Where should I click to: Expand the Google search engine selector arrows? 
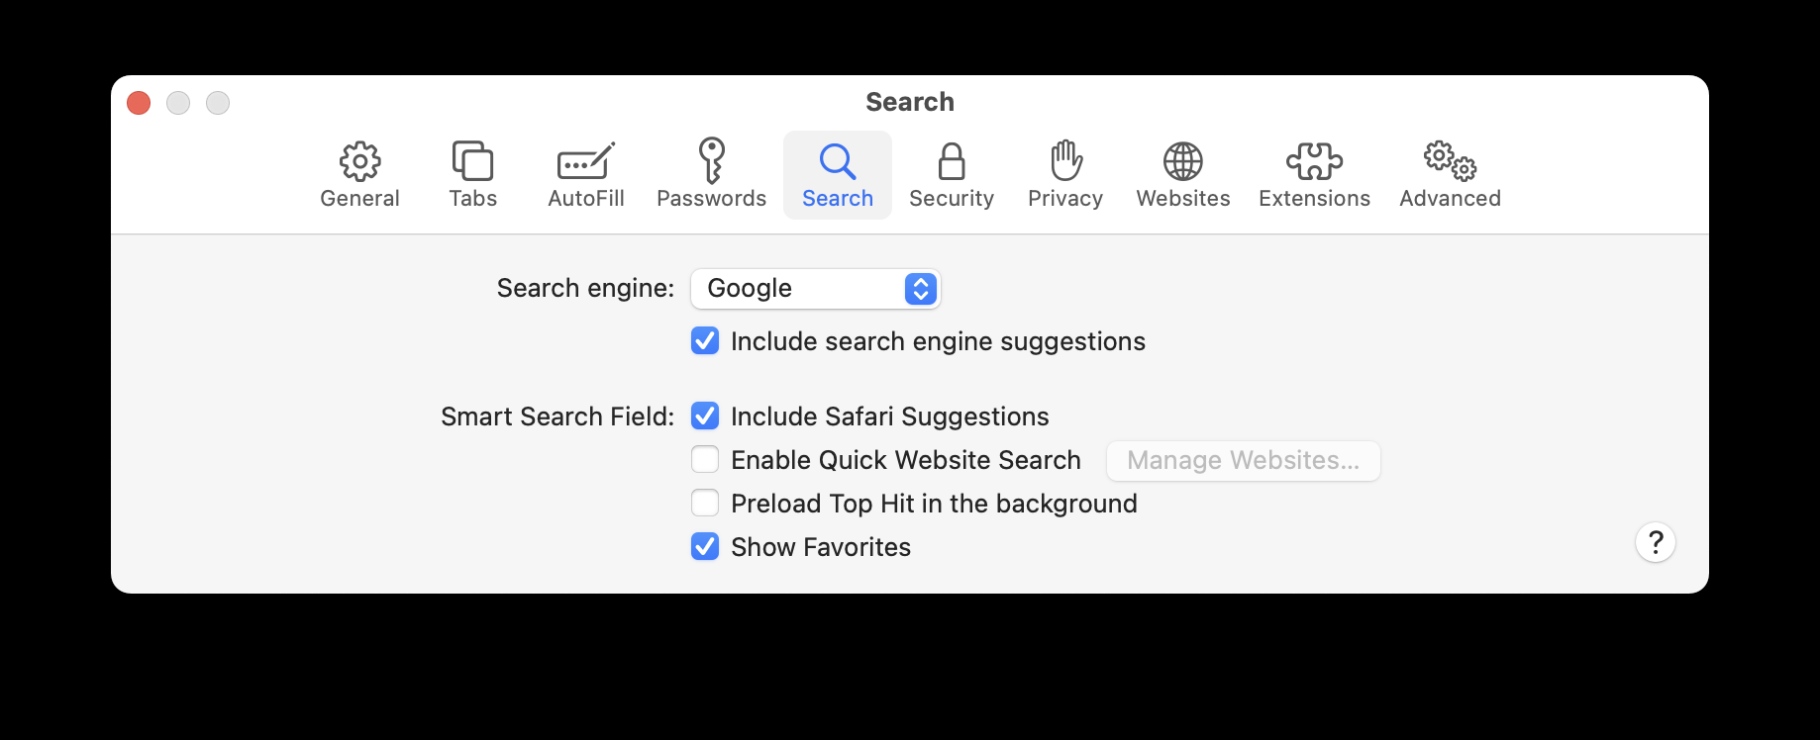920,288
